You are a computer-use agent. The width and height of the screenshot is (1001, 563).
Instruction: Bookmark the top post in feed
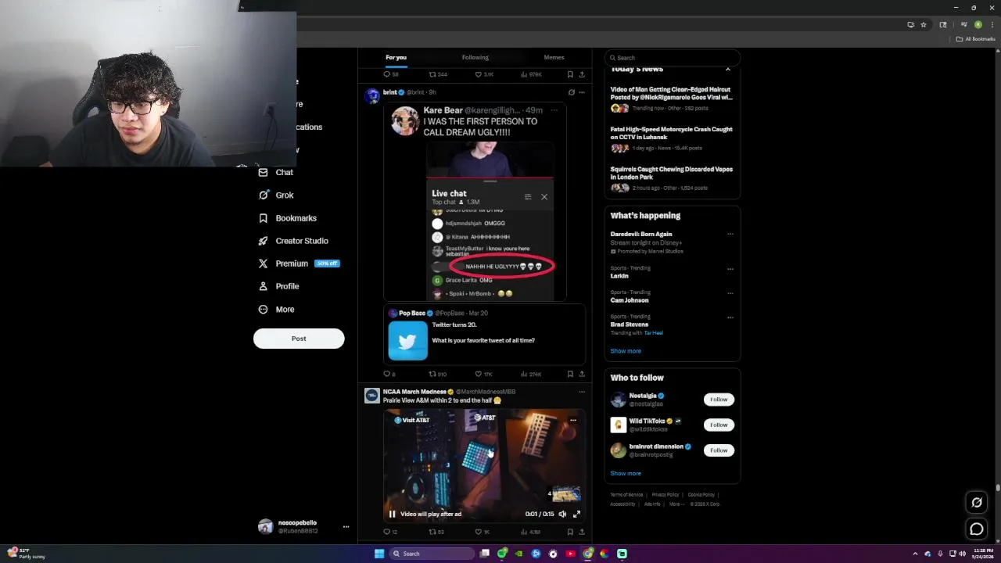[x=570, y=74]
